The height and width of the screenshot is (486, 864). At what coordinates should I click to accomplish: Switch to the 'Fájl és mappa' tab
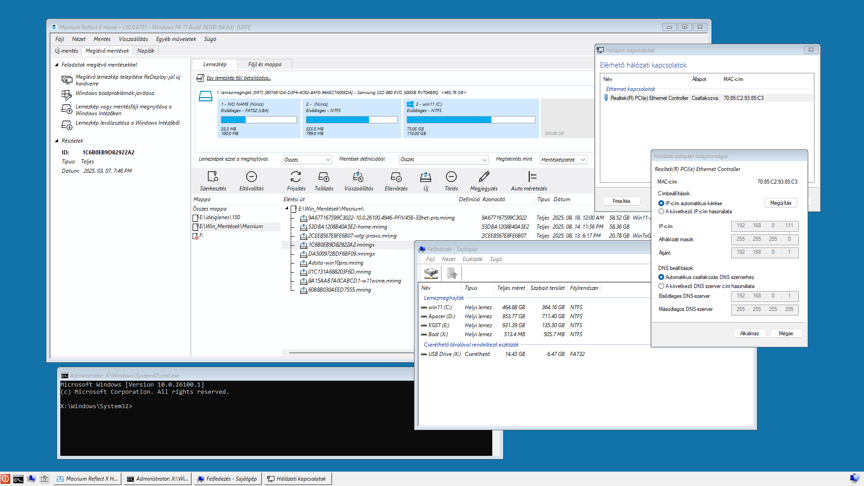[265, 64]
